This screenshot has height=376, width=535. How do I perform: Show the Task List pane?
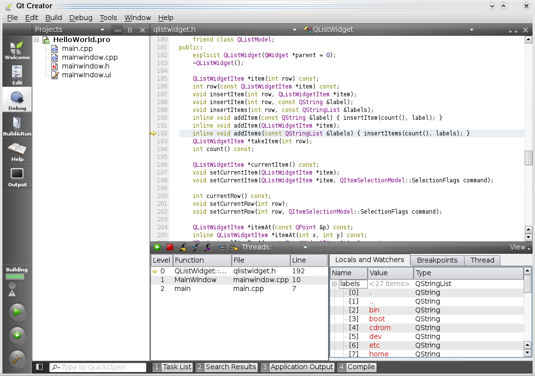click(173, 367)
